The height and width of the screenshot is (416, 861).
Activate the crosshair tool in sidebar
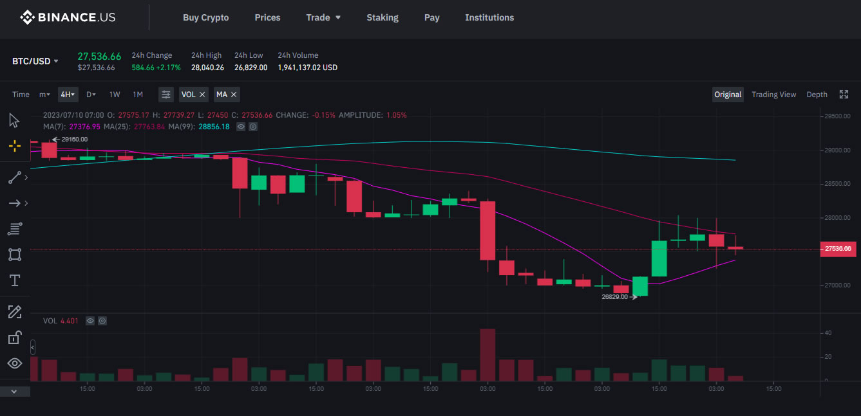pyautogui.click(x=14, y=146)
